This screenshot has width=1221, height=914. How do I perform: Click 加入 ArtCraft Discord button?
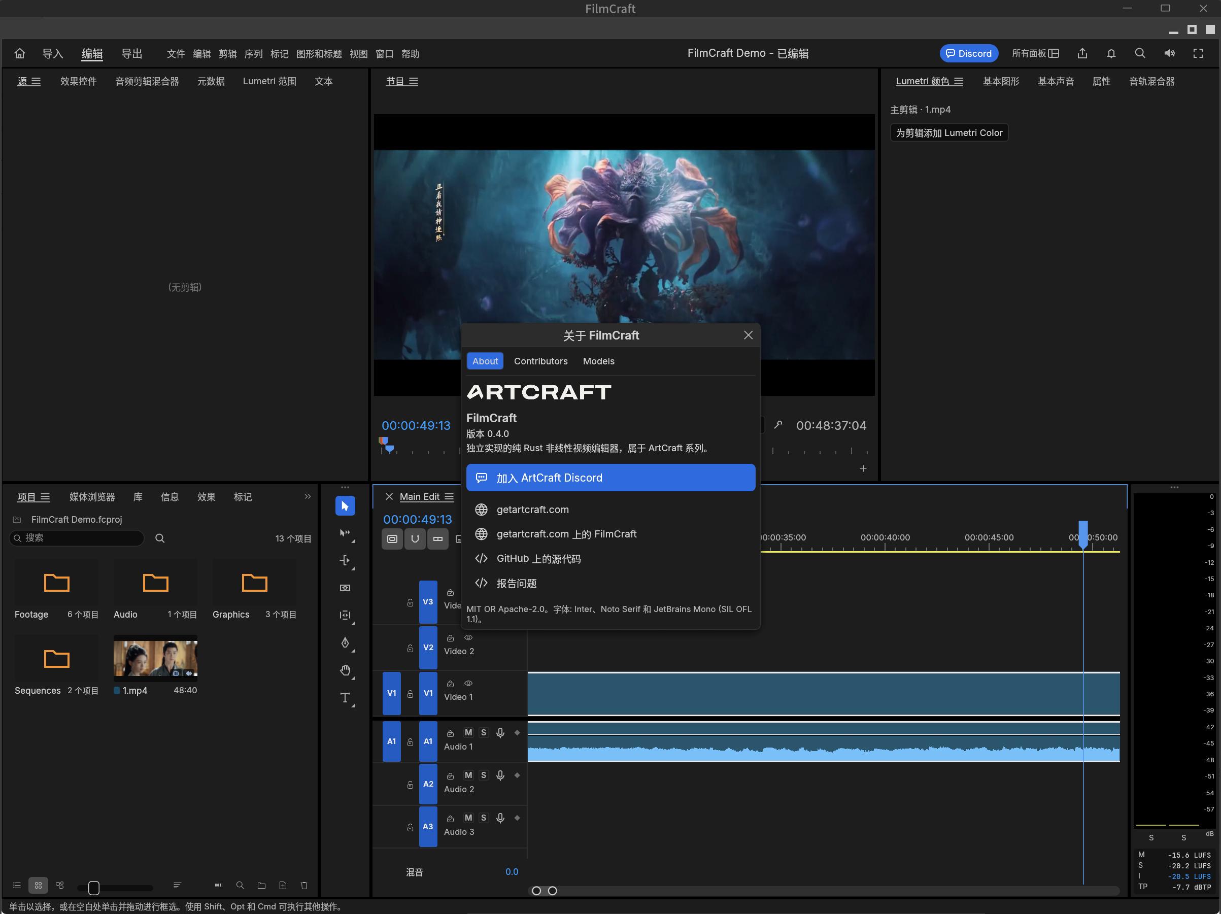tap(610, 478)
